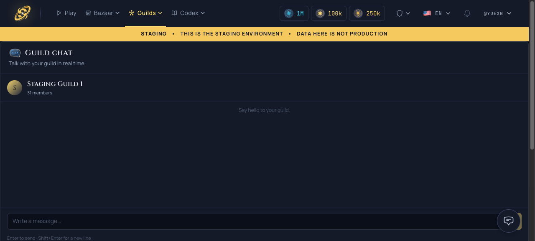Viewport: 535px width, 241px height.
Task: Open the Guilds dropdown menu
Action: [145, 13]
